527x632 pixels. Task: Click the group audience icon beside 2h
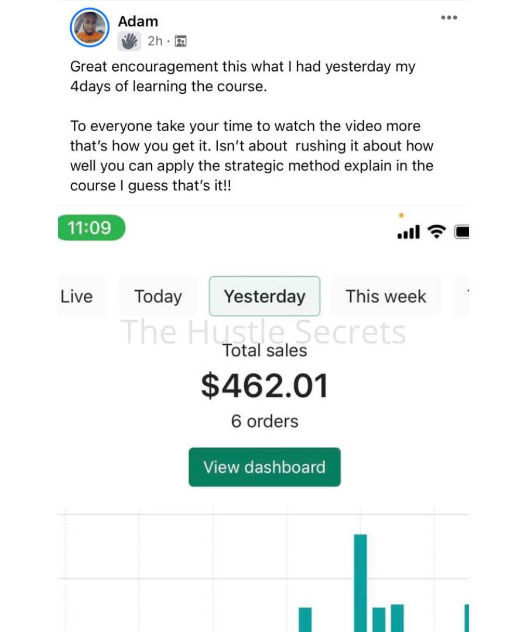pos(180,41)
